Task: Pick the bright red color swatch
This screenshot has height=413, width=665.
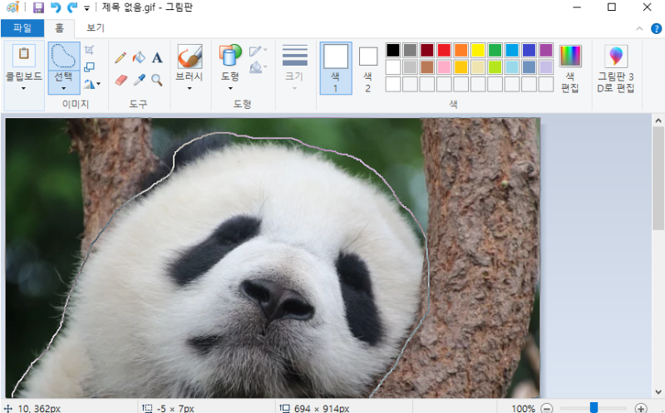Action: [444, 50]
